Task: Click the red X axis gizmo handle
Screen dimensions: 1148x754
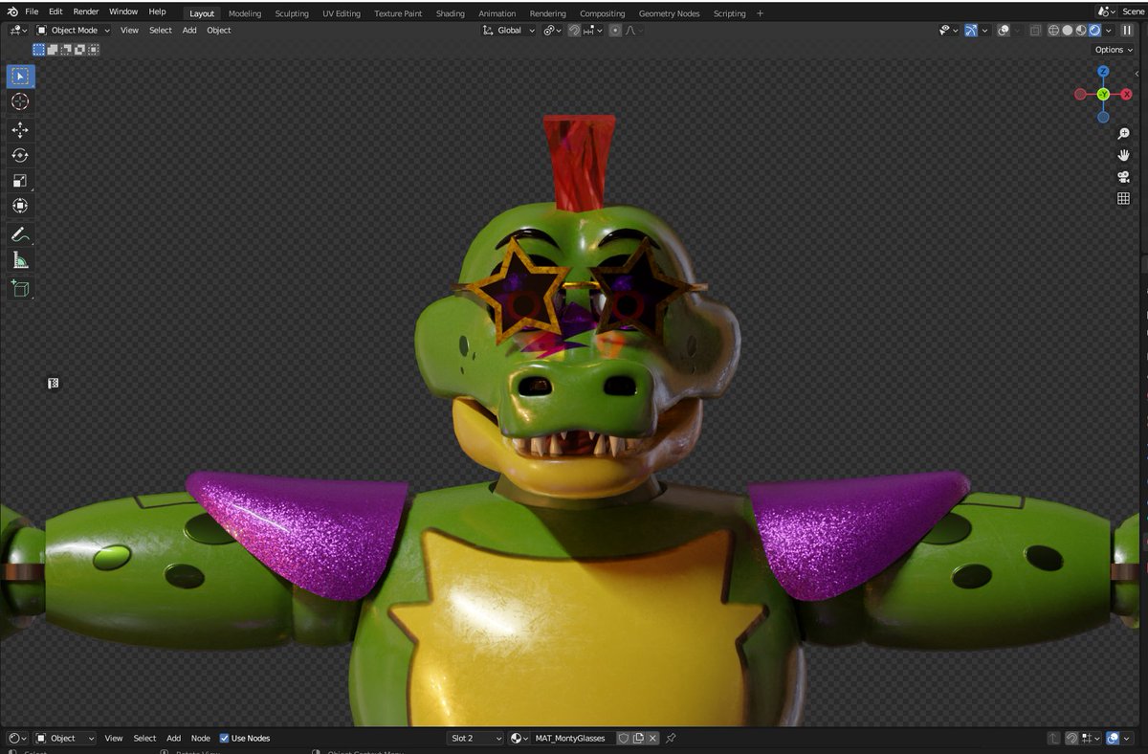Action: (x=1126, y=94)
